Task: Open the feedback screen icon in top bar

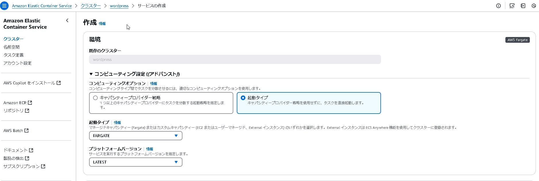Action: tap(512, 6)
